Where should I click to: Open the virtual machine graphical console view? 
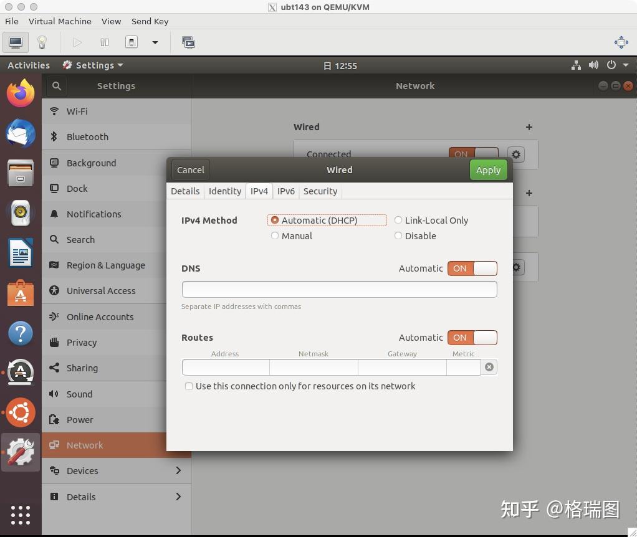coord(15,42)
